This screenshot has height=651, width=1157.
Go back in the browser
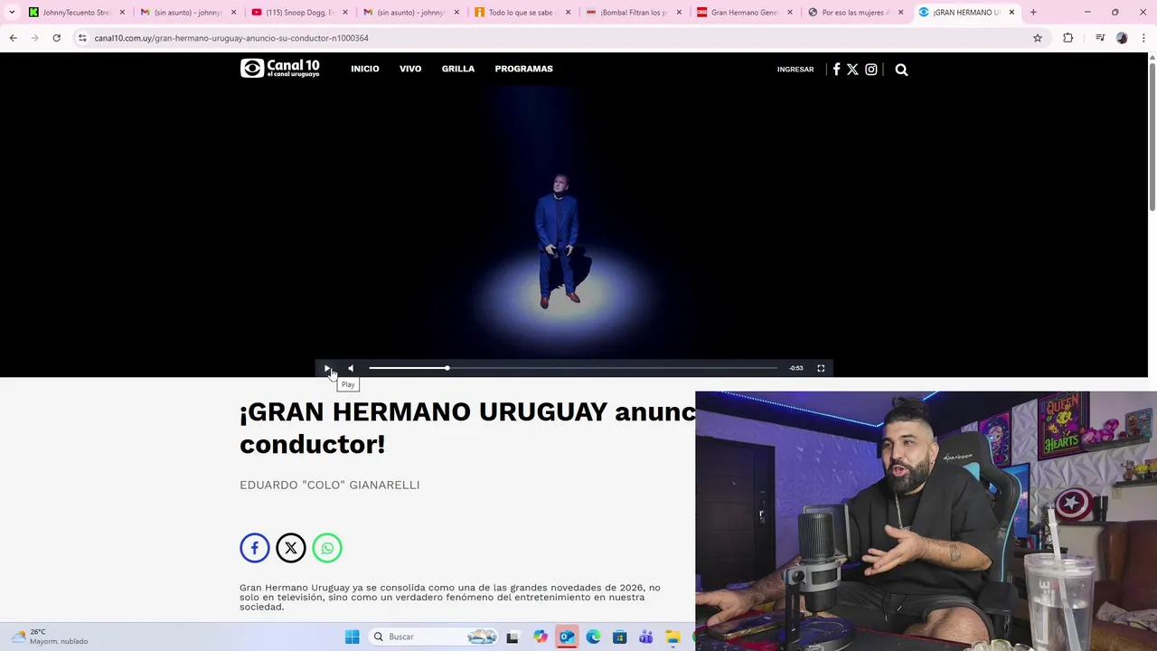coord(13,38)
